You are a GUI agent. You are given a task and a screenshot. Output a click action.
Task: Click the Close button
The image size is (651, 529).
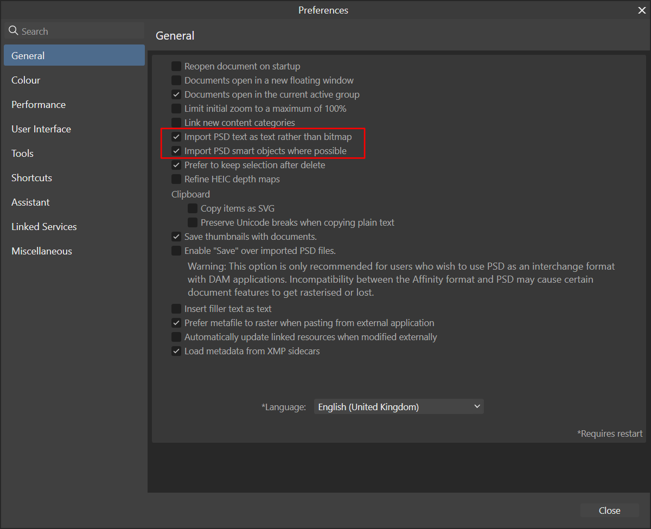pos(609,510)
